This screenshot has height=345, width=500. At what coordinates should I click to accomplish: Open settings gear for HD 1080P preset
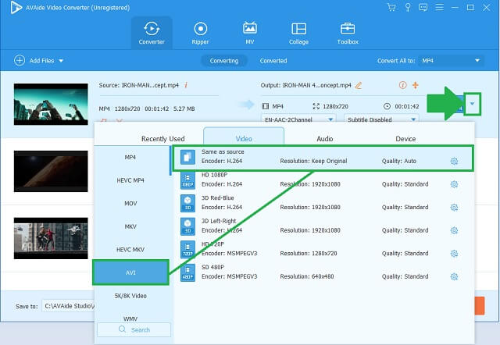tap(454, 184)
